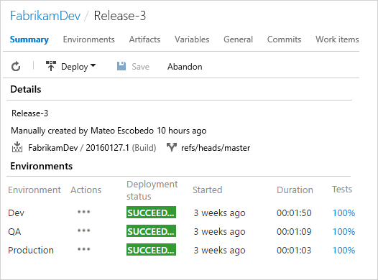Click '3 weeks ago' in the QA row
The width and height of the screenshot is (378, 280).
coord(219,232)
